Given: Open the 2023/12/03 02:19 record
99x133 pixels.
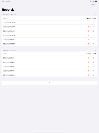Looking at the screenshot, I should (49, 27).
